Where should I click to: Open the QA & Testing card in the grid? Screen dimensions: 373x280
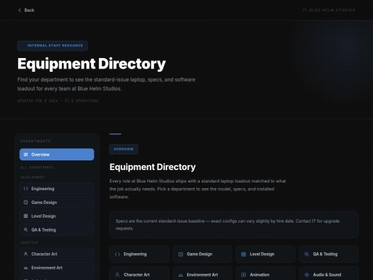click(329, 254)
